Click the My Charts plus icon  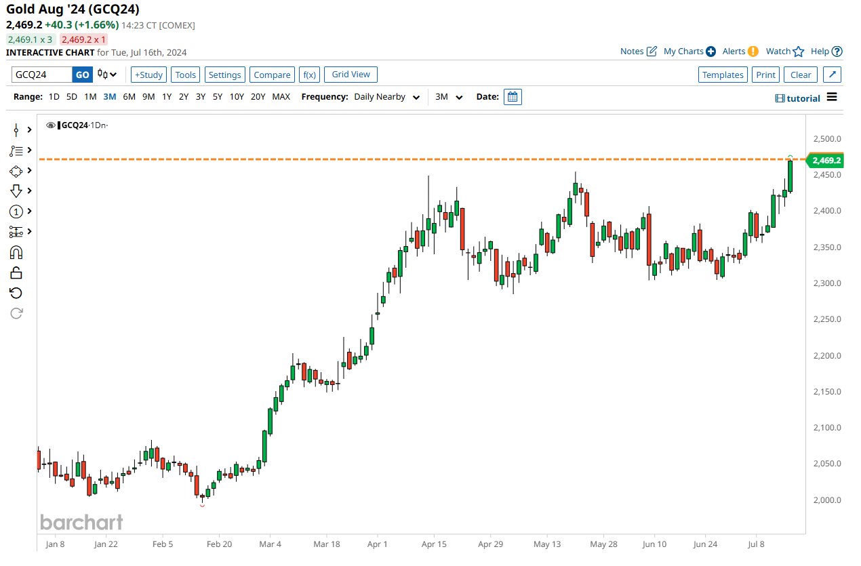pos(710,52)
